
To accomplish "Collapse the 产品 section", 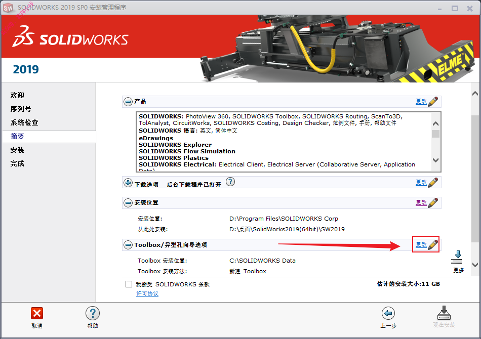I will click(128, 102).
